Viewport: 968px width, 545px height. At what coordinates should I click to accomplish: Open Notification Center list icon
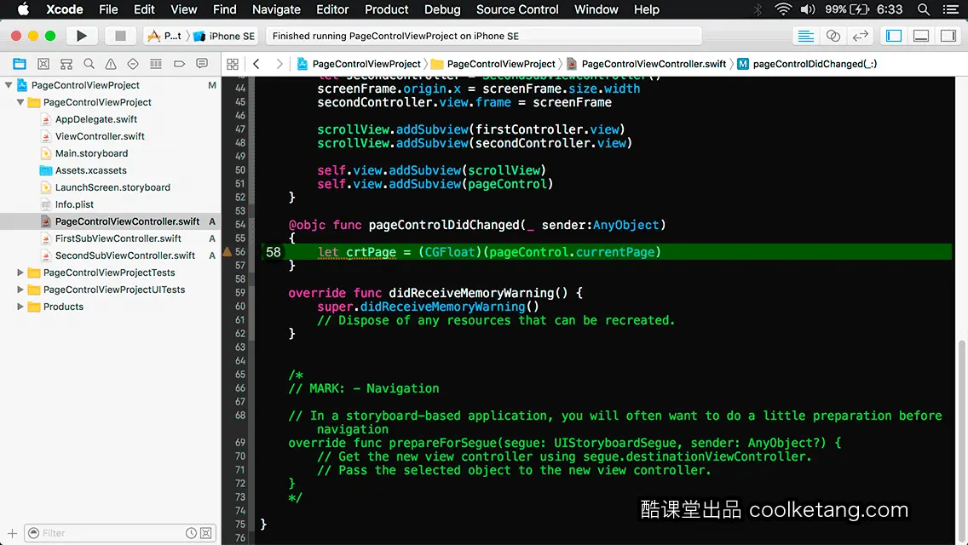(x=951, y=9)
